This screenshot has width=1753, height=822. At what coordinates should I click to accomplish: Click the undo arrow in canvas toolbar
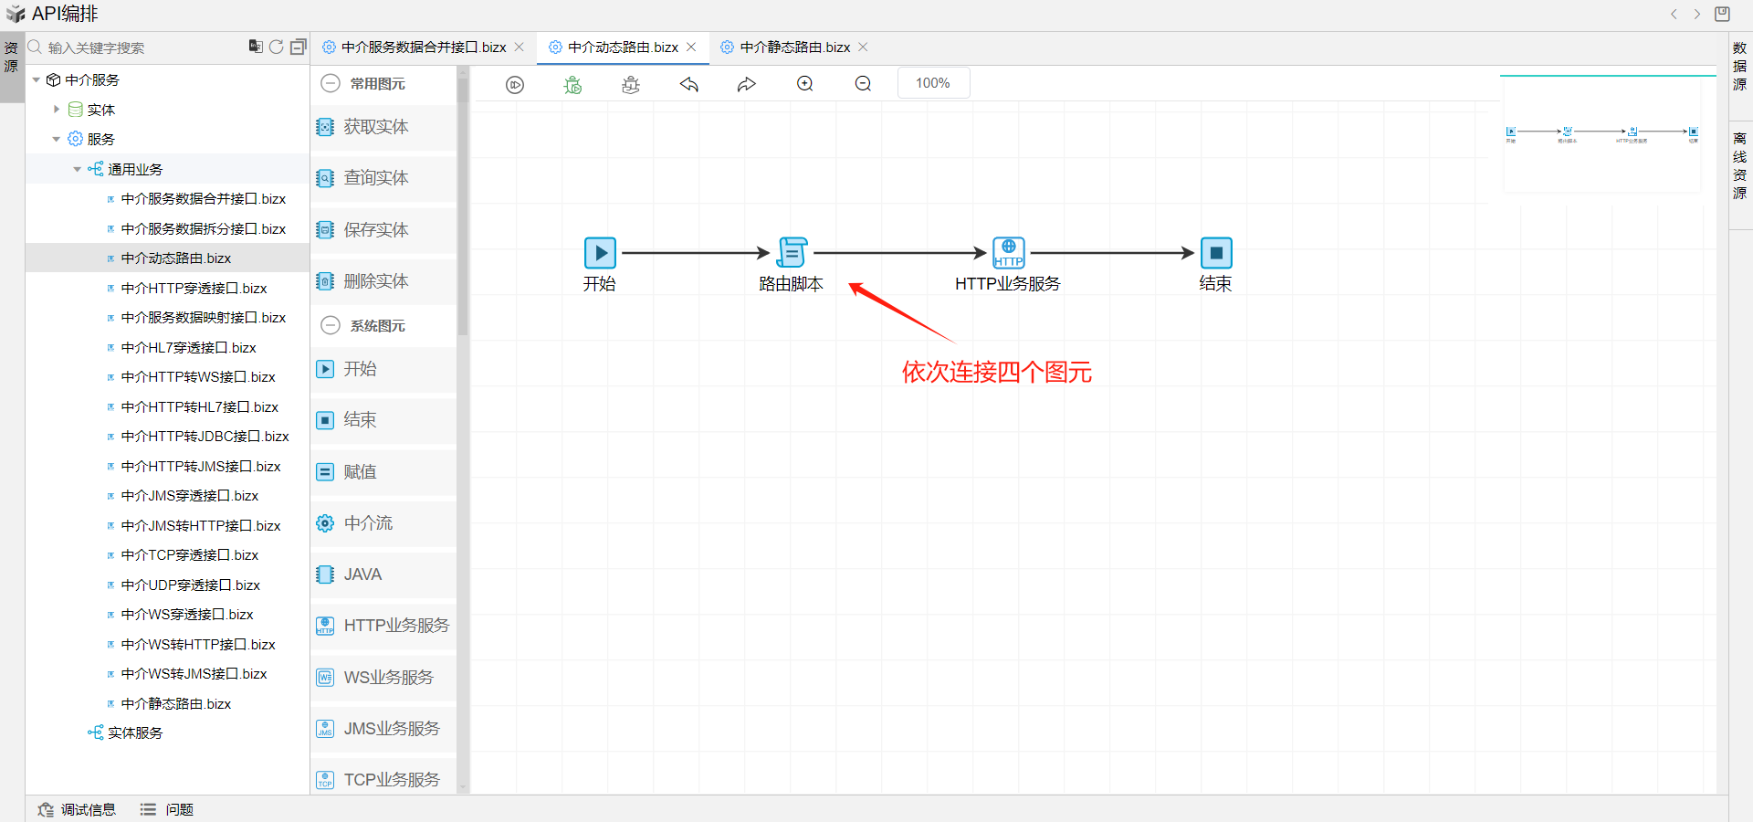(689, 84)
